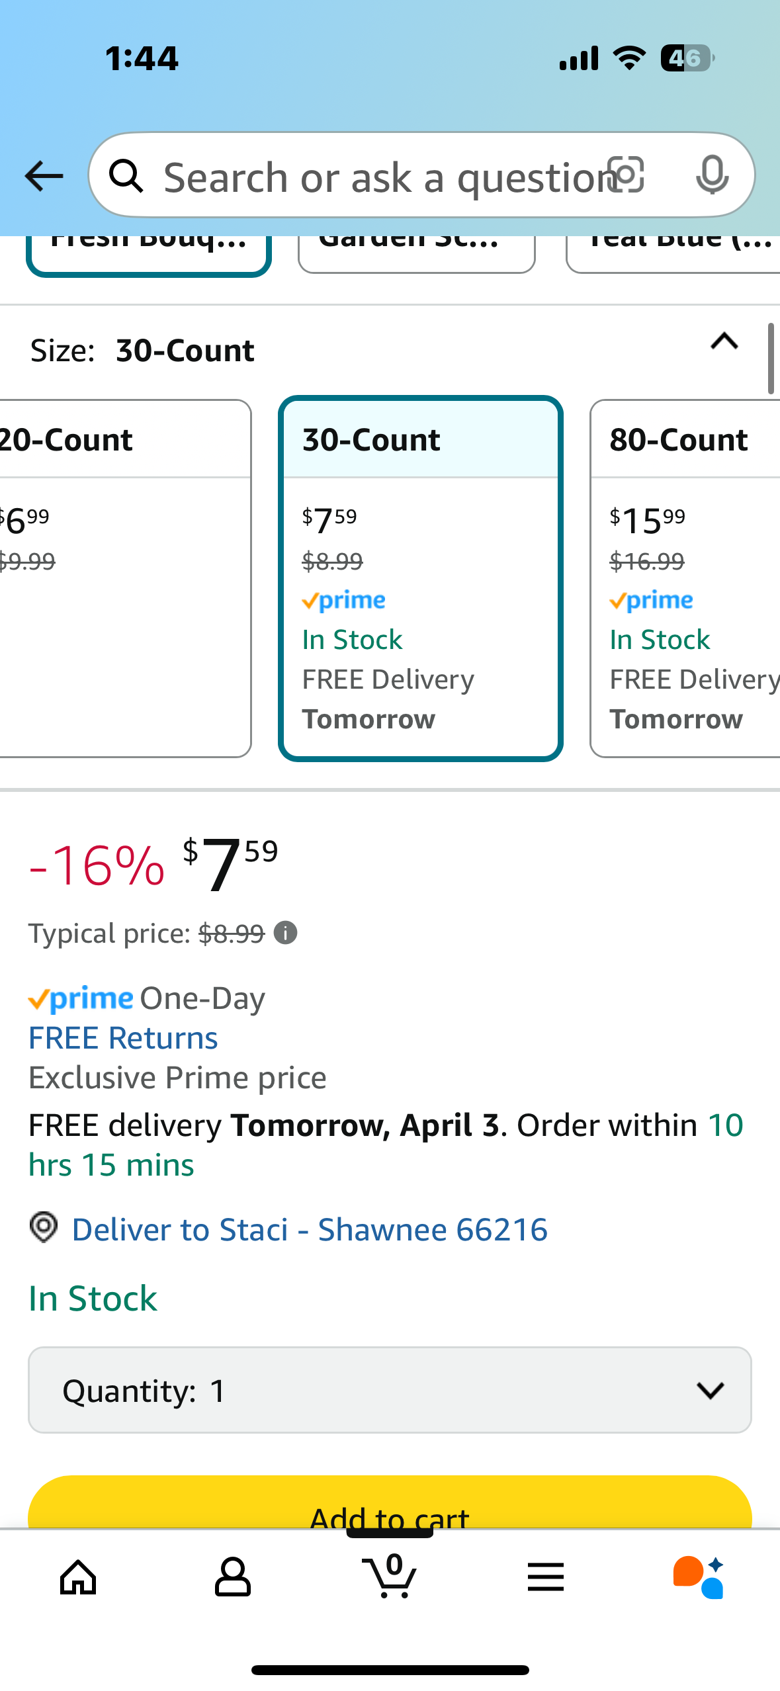The height and width of the screenshot is (1691, 780).
Task: Tap the microphone voice search icon
Action: point(713,175)
